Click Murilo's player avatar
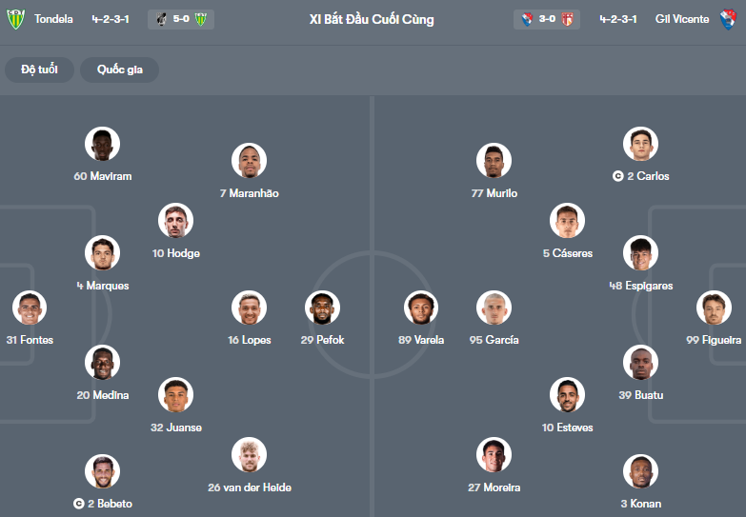746x517 pixels. [x=494, y=161]
